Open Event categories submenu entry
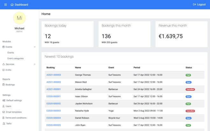Image resolution: width=210 pixels, height=131 pixels. (x=16, y=58)
